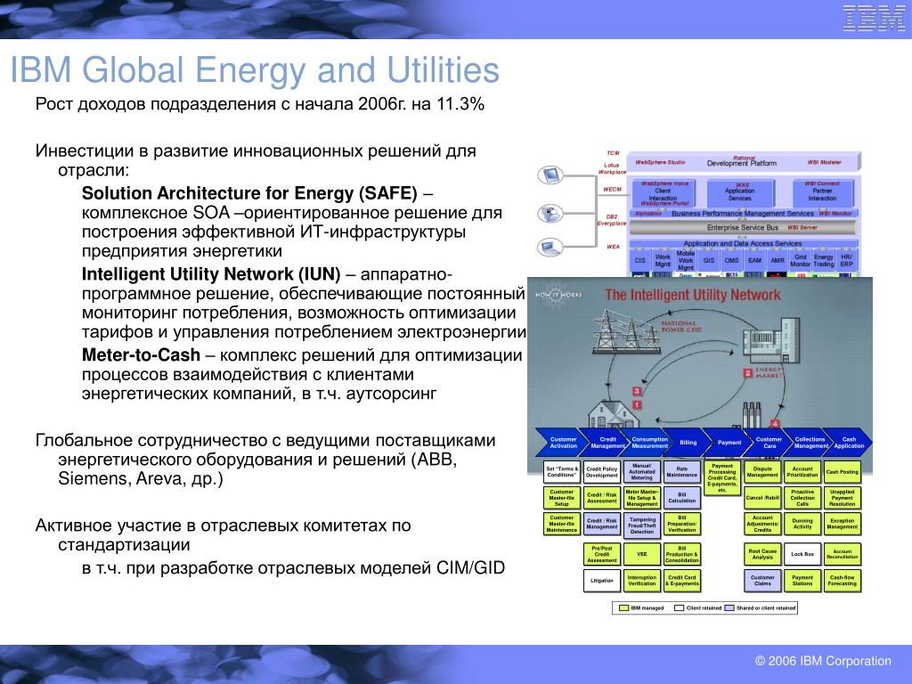Click the Interruption Verification box
This screenshot has height=684, width=912.
(641, 581)
